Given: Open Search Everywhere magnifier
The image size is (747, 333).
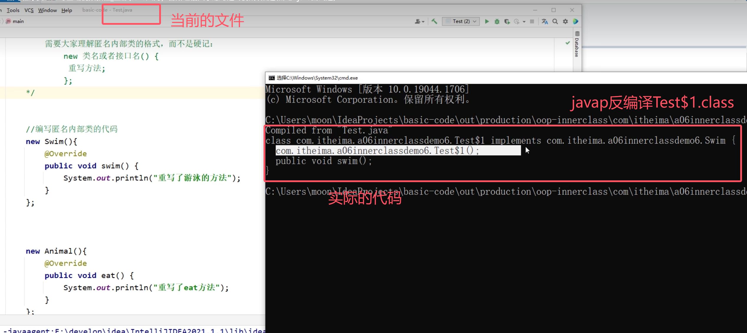Looking at the screenshot, I should pos(555,21).
